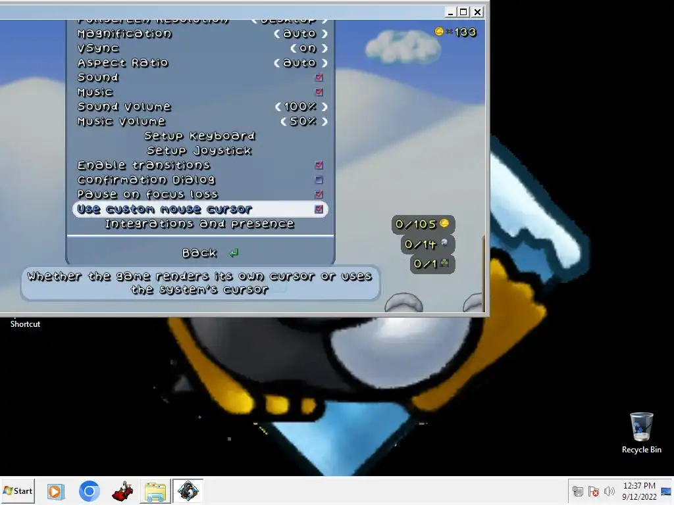Toggle Pause on focus loss checkbox
The width and height of the screenshot is (674, 505).
319,194
